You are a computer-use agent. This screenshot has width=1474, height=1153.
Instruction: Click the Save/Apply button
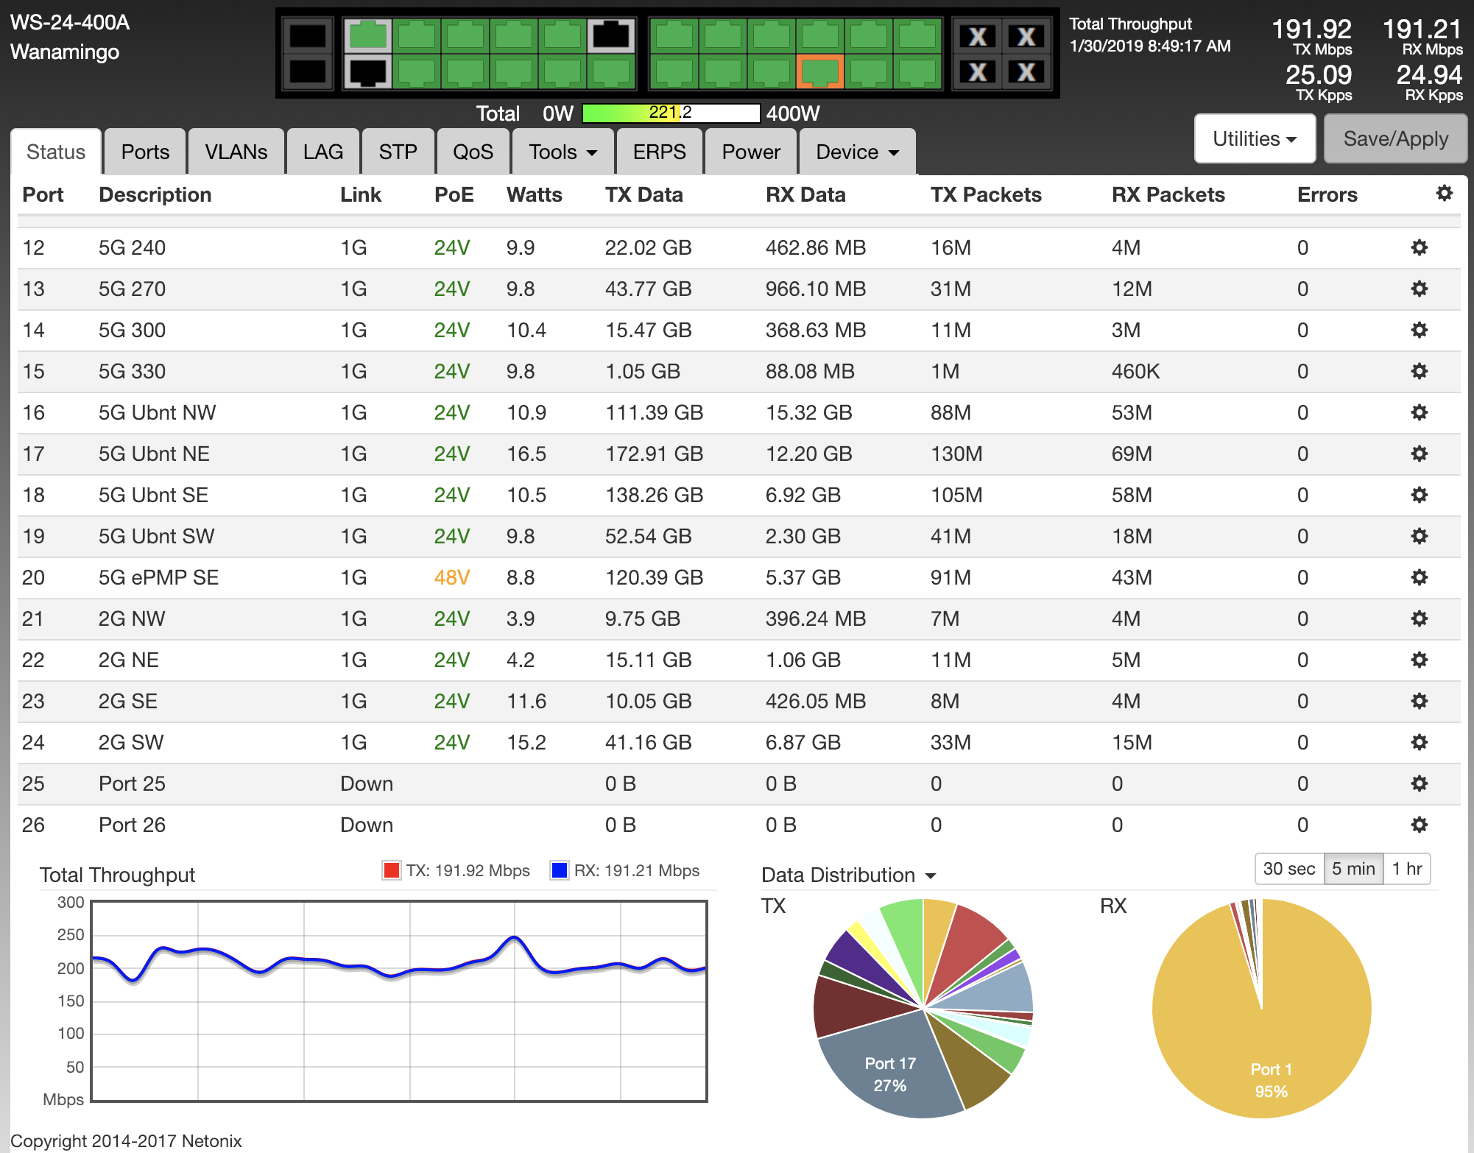tap(1395, 138)
